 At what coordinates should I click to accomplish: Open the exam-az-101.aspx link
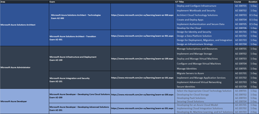coord(142,78)
